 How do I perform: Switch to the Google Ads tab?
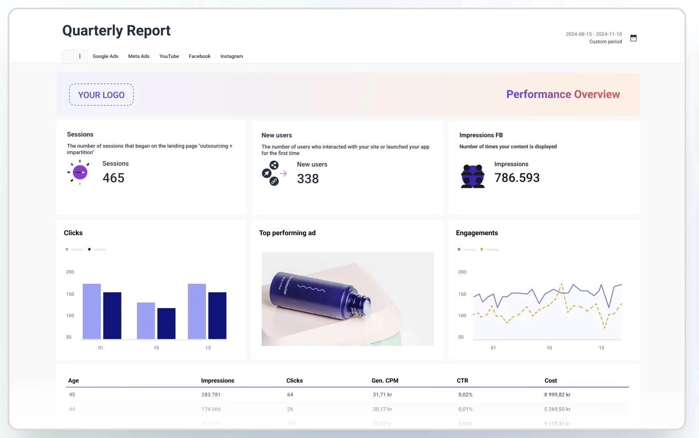(x=105, y=56)
